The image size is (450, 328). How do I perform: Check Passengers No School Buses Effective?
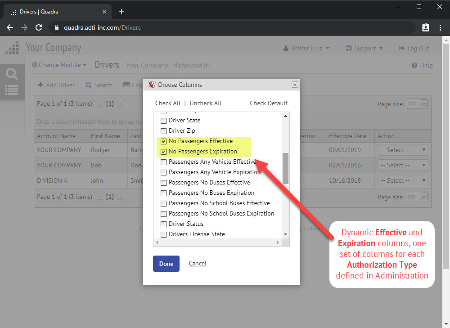(164, 203)
